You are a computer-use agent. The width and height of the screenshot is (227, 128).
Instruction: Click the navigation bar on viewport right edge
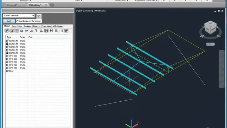[222, 69]
